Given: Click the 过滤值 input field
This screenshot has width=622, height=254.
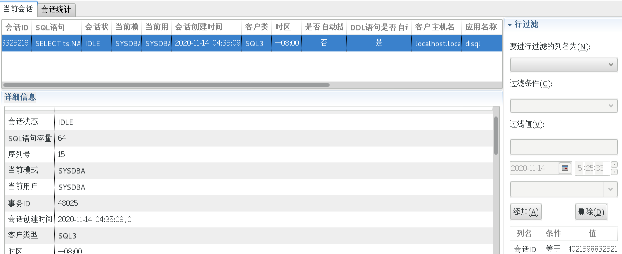Looking at the screenshot, I should click(x=564, y=147).
